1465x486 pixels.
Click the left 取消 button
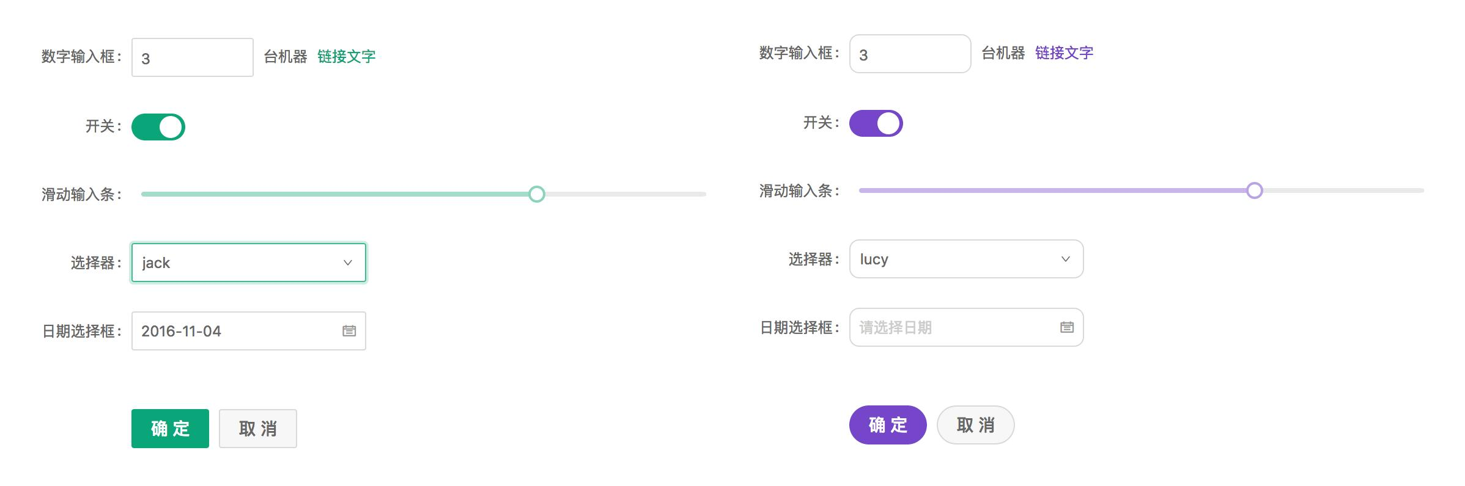pyautogui.click(x=257, y=429)
